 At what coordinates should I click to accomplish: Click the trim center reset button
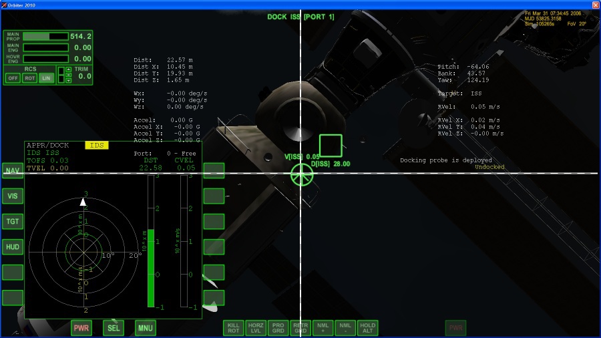[68, 75]
